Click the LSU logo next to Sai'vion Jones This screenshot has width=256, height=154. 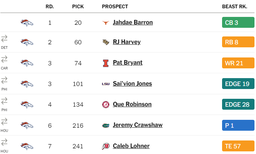coord(106,84)
